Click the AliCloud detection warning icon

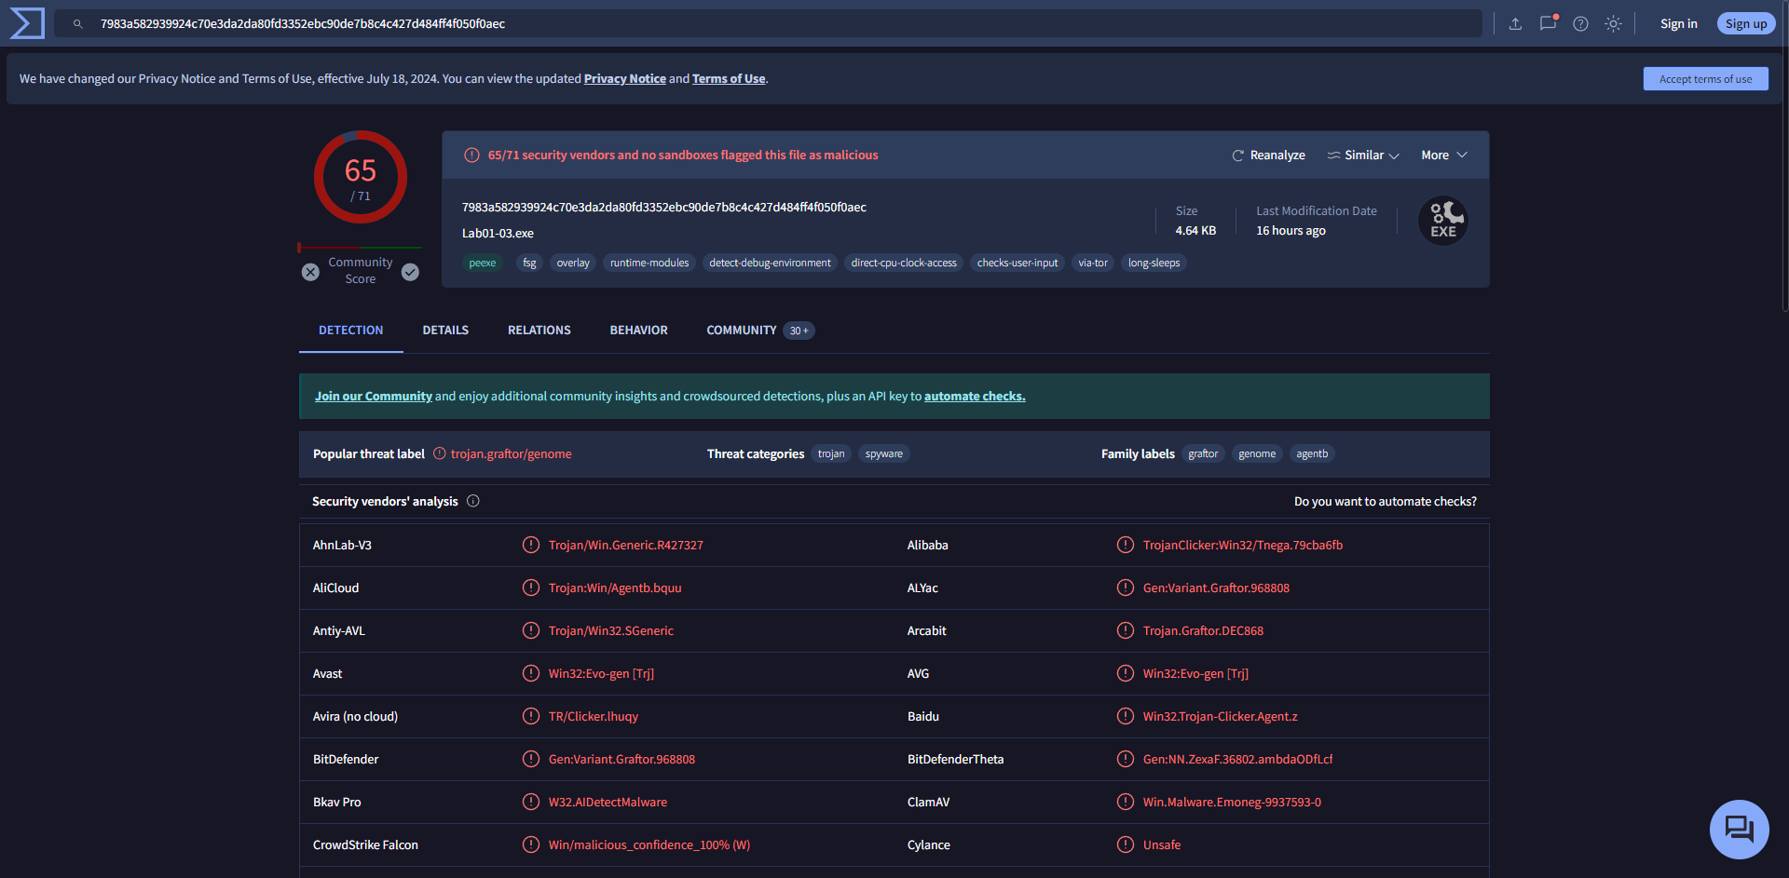pos(531,588)
